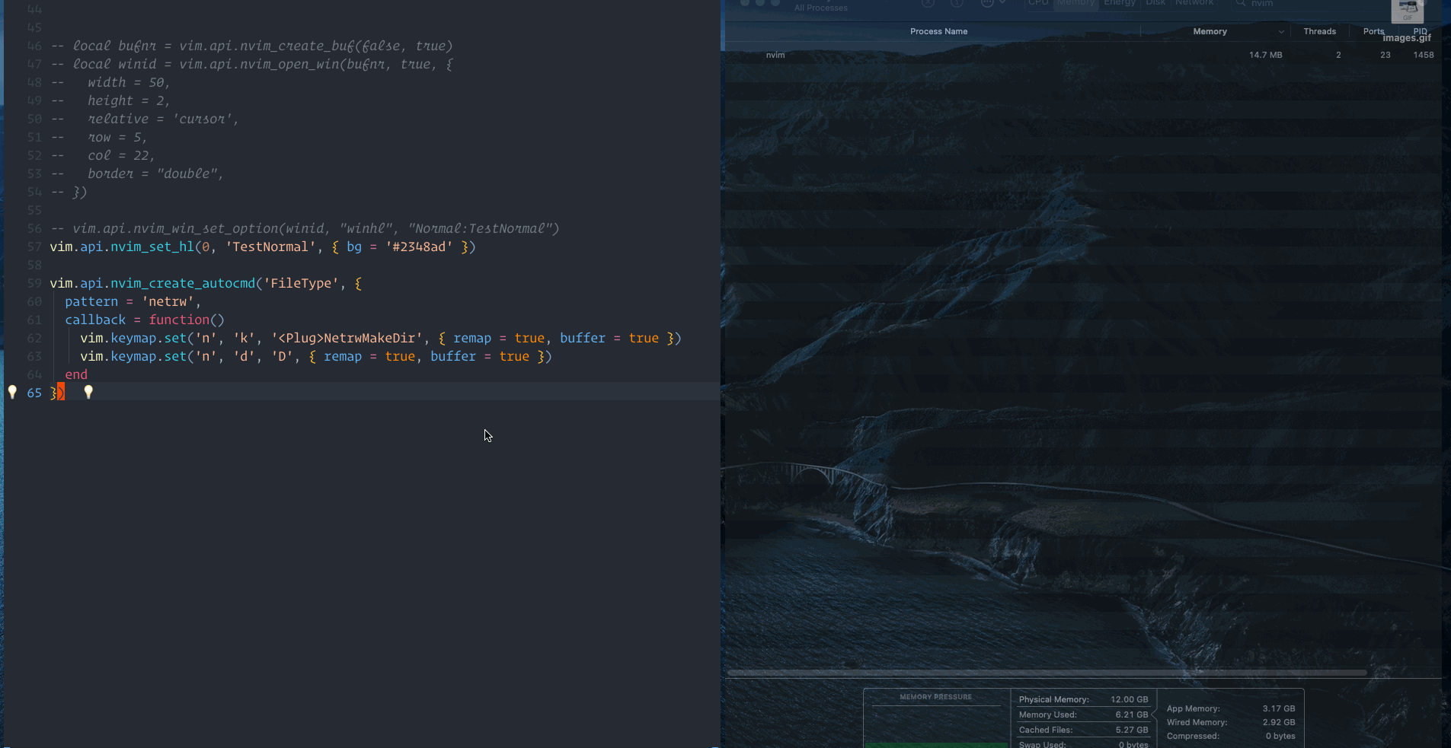Sort by the Memory column header
The image size is (1451, 748).
coord(1210,31)
